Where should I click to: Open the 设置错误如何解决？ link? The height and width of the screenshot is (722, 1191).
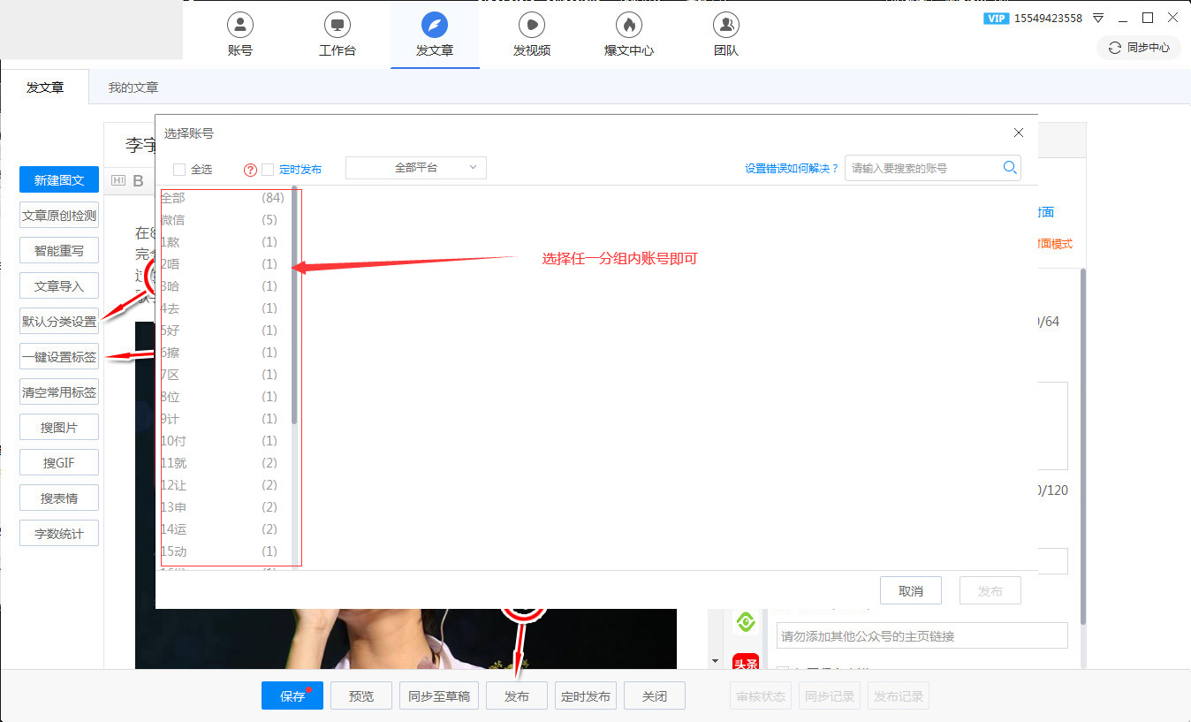[x=791, y=169]
